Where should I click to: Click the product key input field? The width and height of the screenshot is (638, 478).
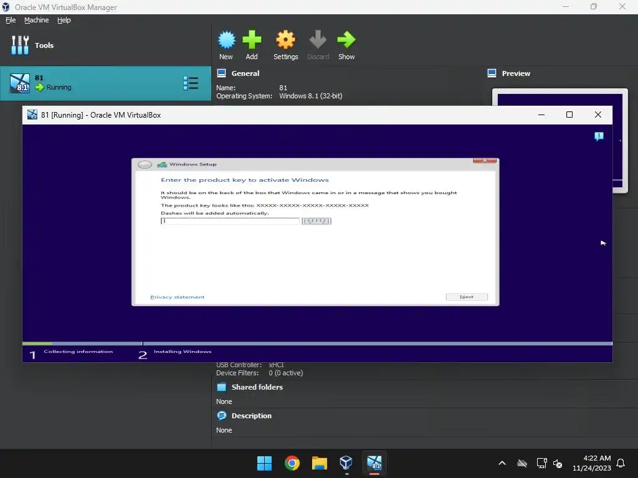[230, 221]
